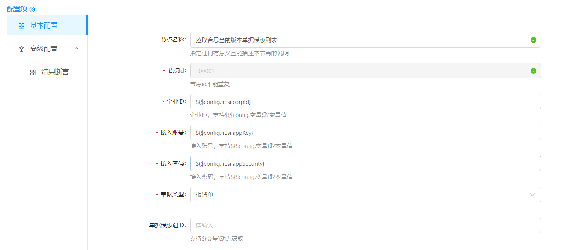Screen dimensions: 565x250
Task: Click the 单据类型 field label
Action: point(173,194)
